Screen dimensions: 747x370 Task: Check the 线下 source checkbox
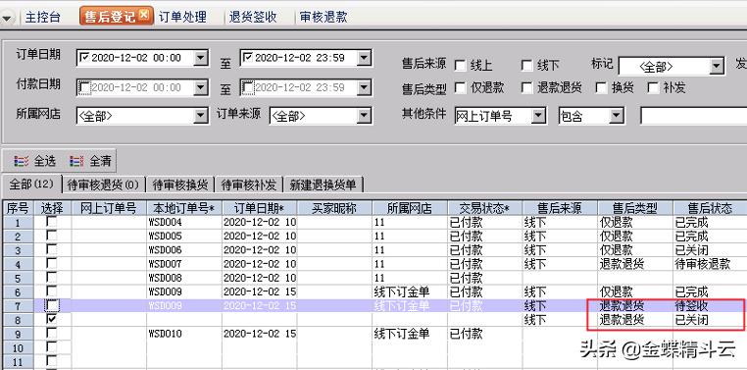click(x=526, y=66)
